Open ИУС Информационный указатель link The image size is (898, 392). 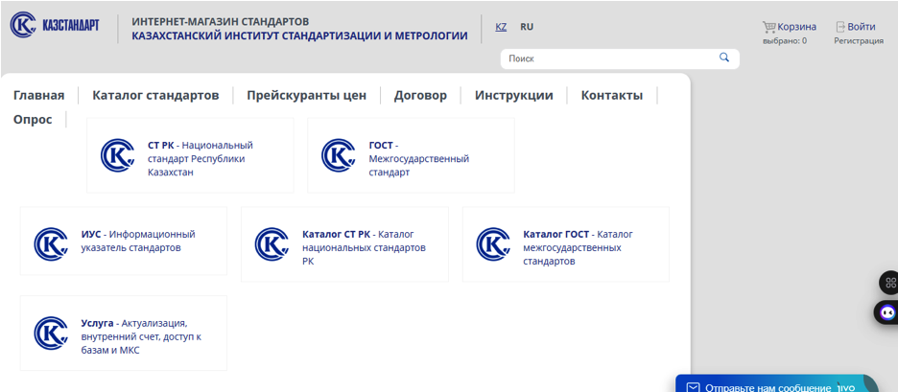point(138,241)
